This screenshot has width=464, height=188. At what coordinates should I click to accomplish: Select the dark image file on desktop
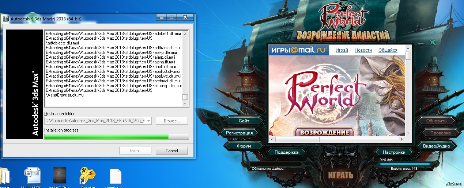(x=60, y=176)
